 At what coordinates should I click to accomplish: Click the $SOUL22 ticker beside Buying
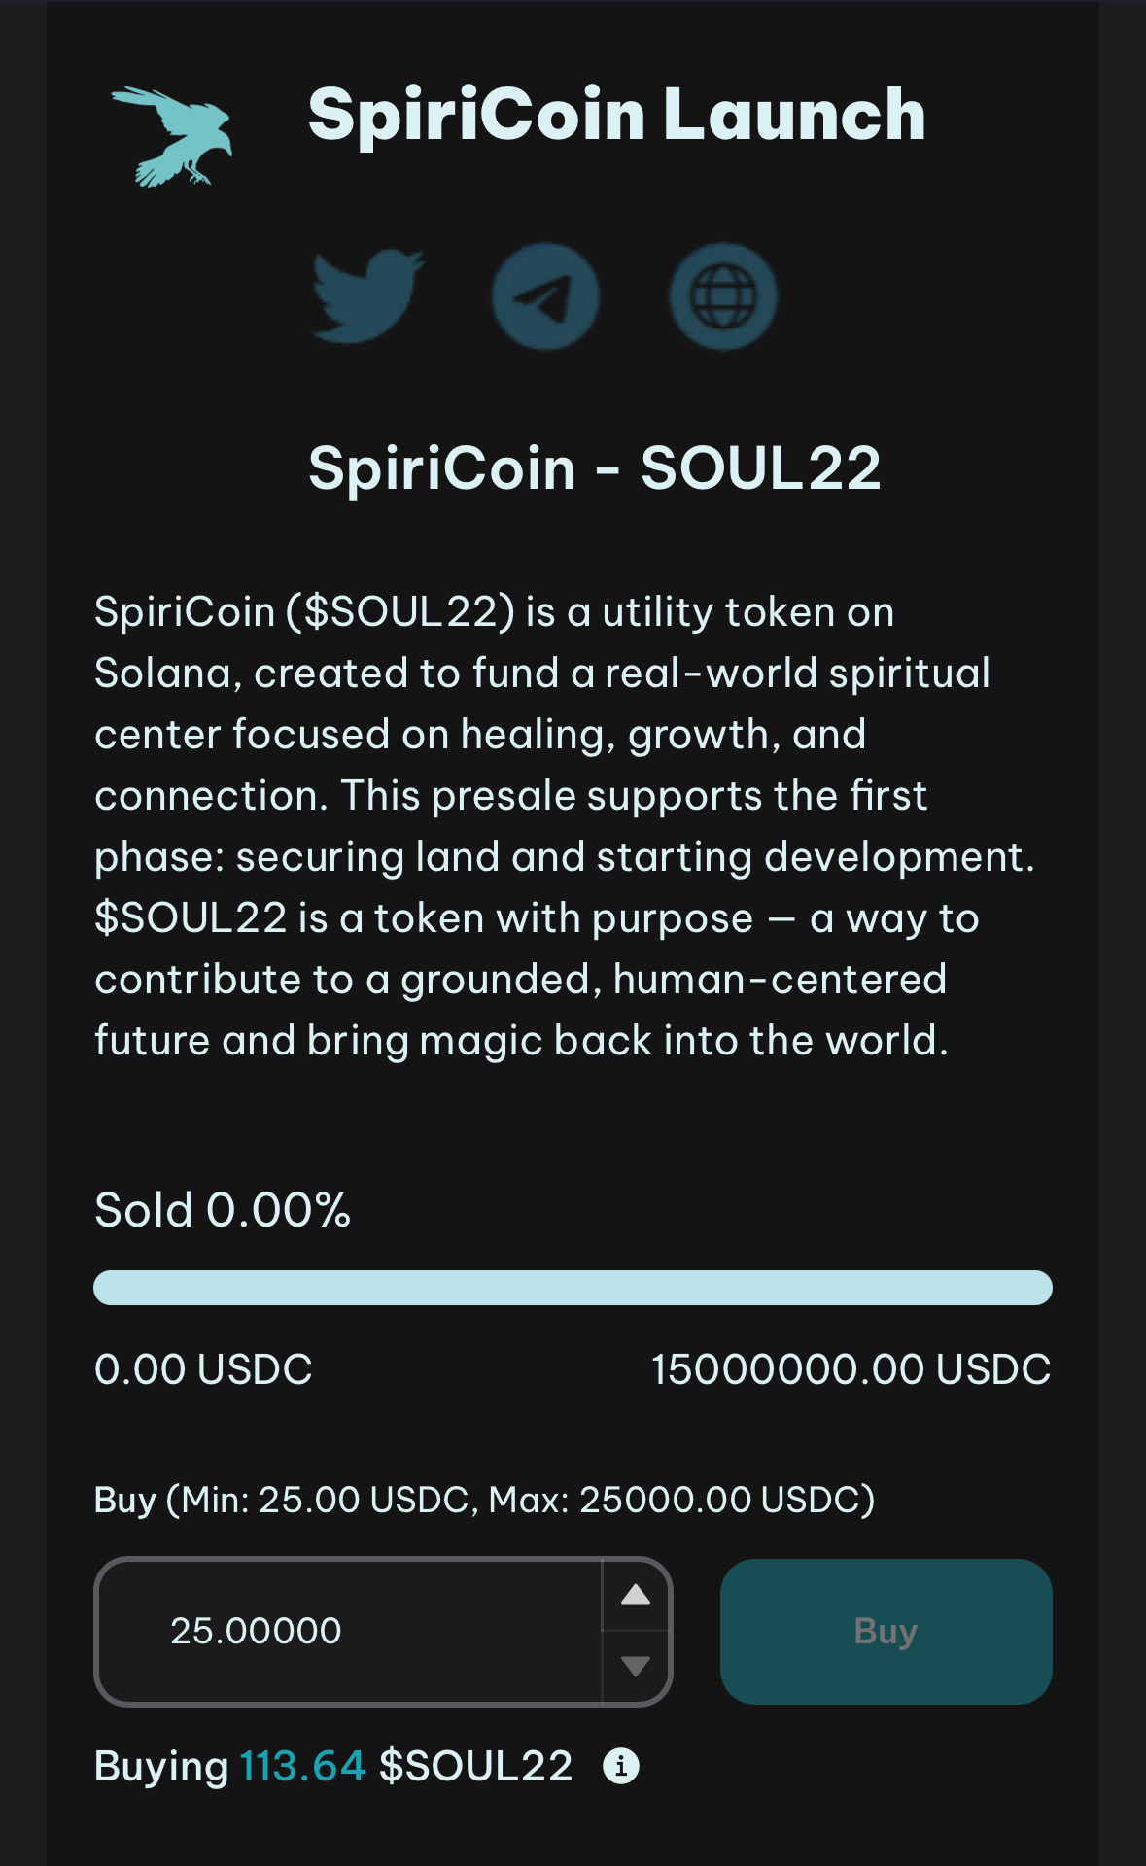point(476,1766)
